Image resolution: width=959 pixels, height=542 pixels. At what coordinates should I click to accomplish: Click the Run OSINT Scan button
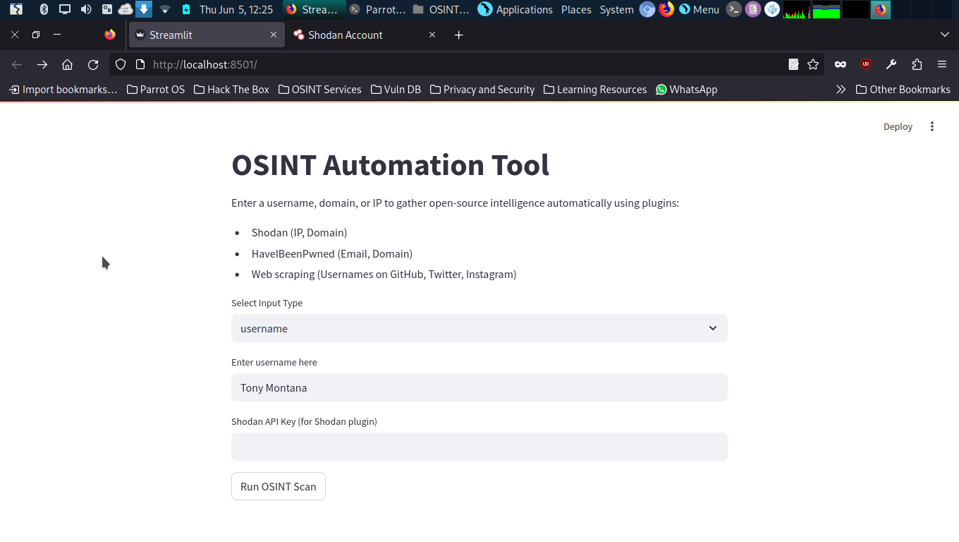coord(279,486)
